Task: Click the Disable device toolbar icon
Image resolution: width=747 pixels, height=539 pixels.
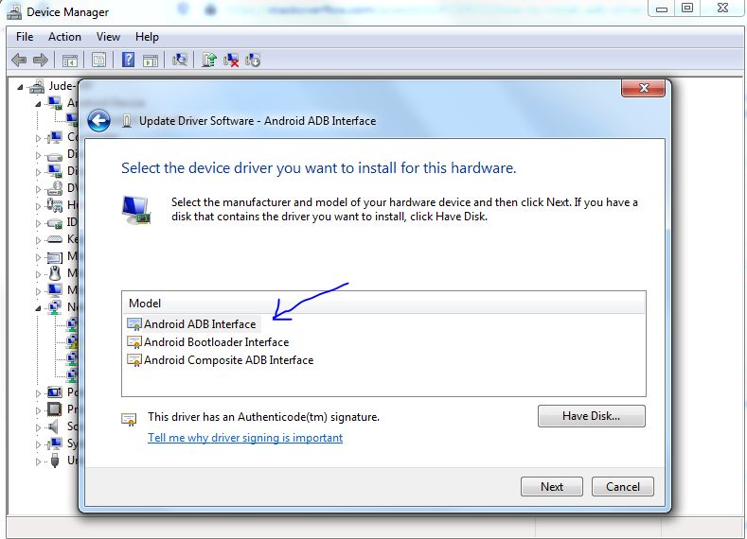Action: 253,61
